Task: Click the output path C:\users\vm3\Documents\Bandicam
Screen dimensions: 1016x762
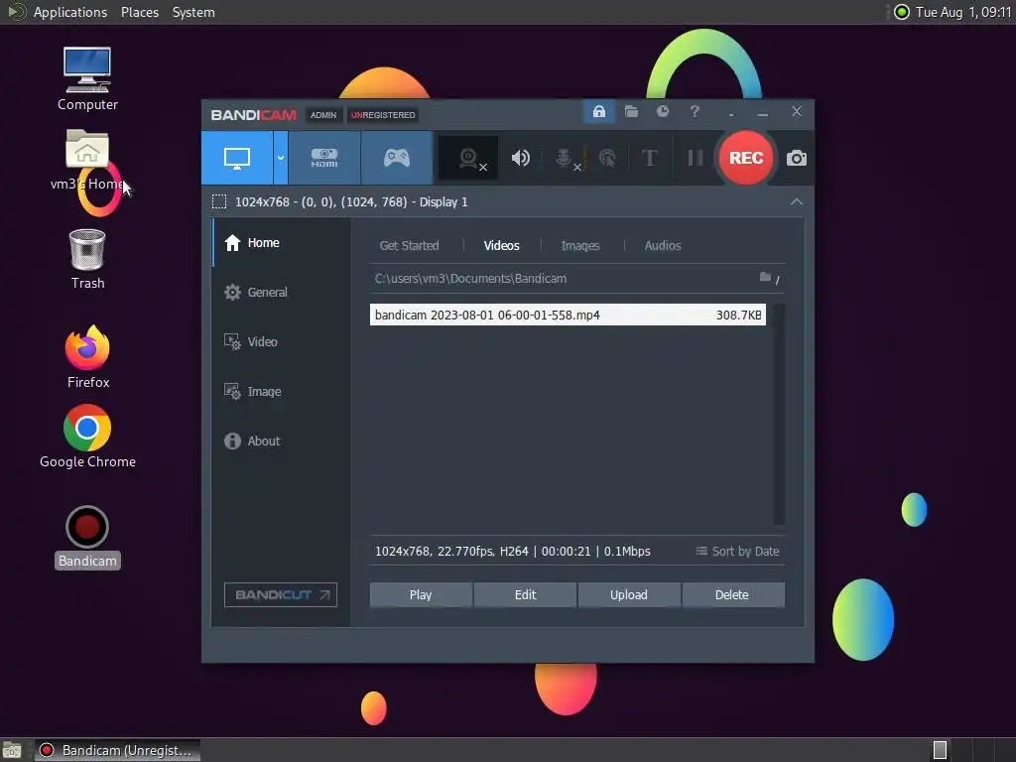Action: click(470, 279)
